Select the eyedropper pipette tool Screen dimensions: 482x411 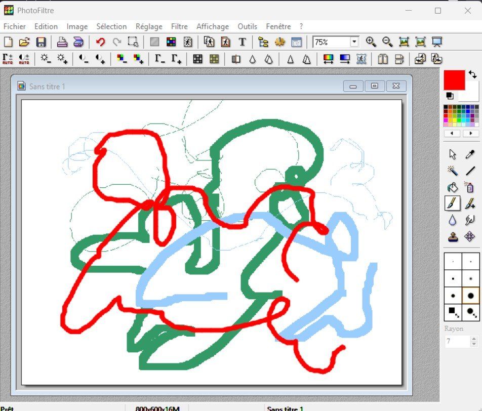(470, 154)
